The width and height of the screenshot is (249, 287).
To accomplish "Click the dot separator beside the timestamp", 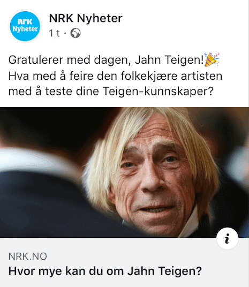I will (x=65, y=34).
